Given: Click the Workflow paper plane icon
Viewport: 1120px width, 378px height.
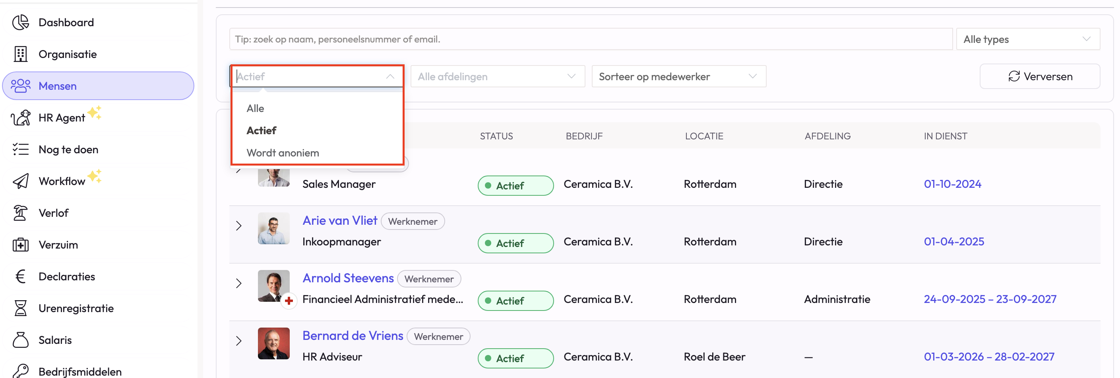Looking at the screenshot, I should 20,181.
